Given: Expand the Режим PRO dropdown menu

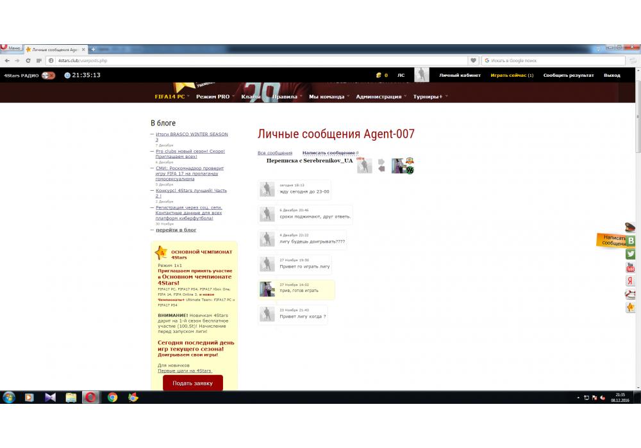Looking at the screenshot, I should tap(215, 97).
